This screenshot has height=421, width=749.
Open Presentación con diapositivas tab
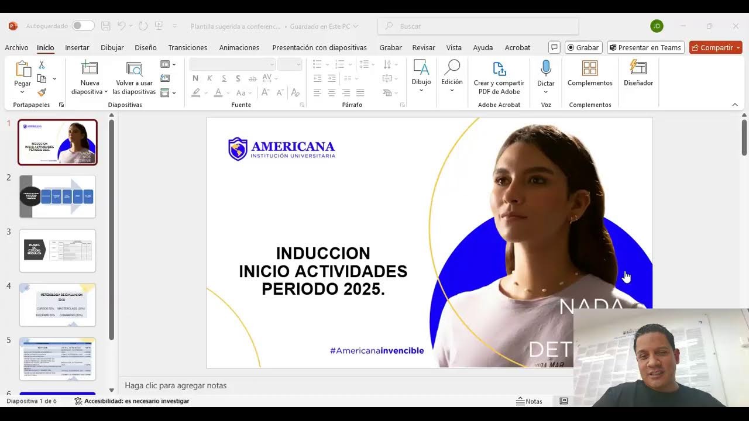(319, 47)
